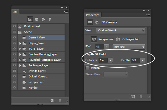Image resolution: width=167 pixels, height=110 pixels.
Task: Collapse Properties panel with double arrows
Action: click(x=144, y=11)
